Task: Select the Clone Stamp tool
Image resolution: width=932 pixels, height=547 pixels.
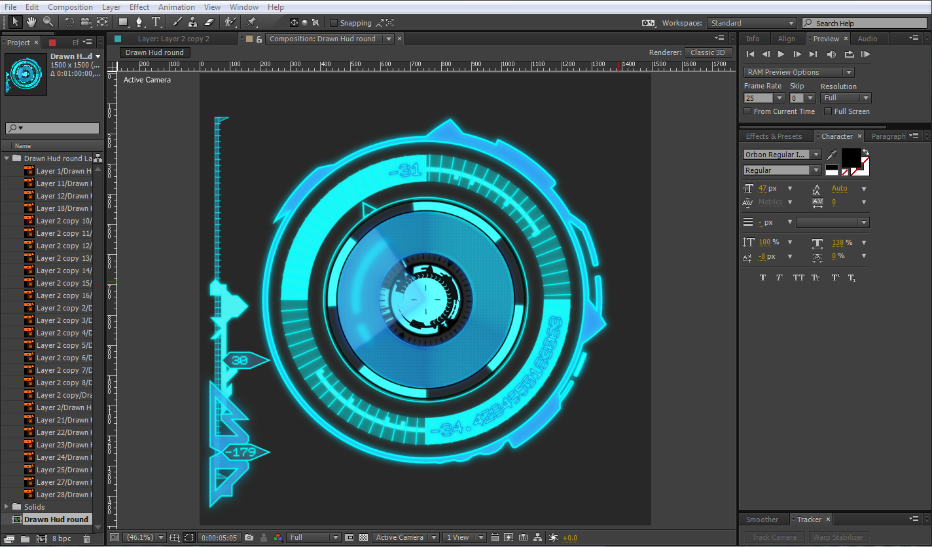Action: pos(193,22)
